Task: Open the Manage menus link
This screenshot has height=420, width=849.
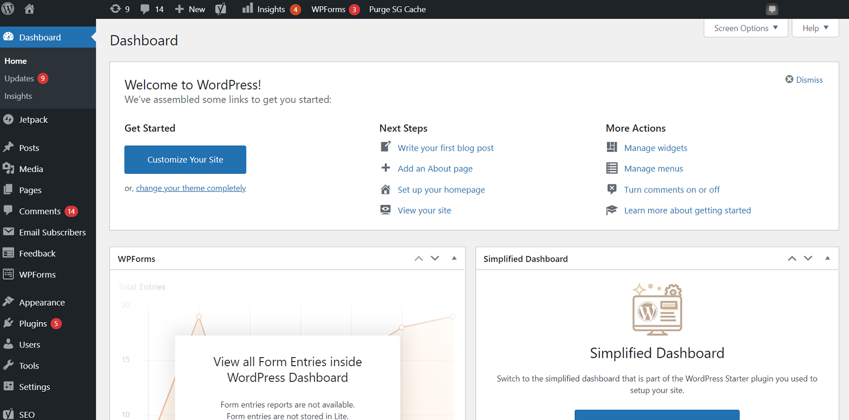Action: click(653, 169)
